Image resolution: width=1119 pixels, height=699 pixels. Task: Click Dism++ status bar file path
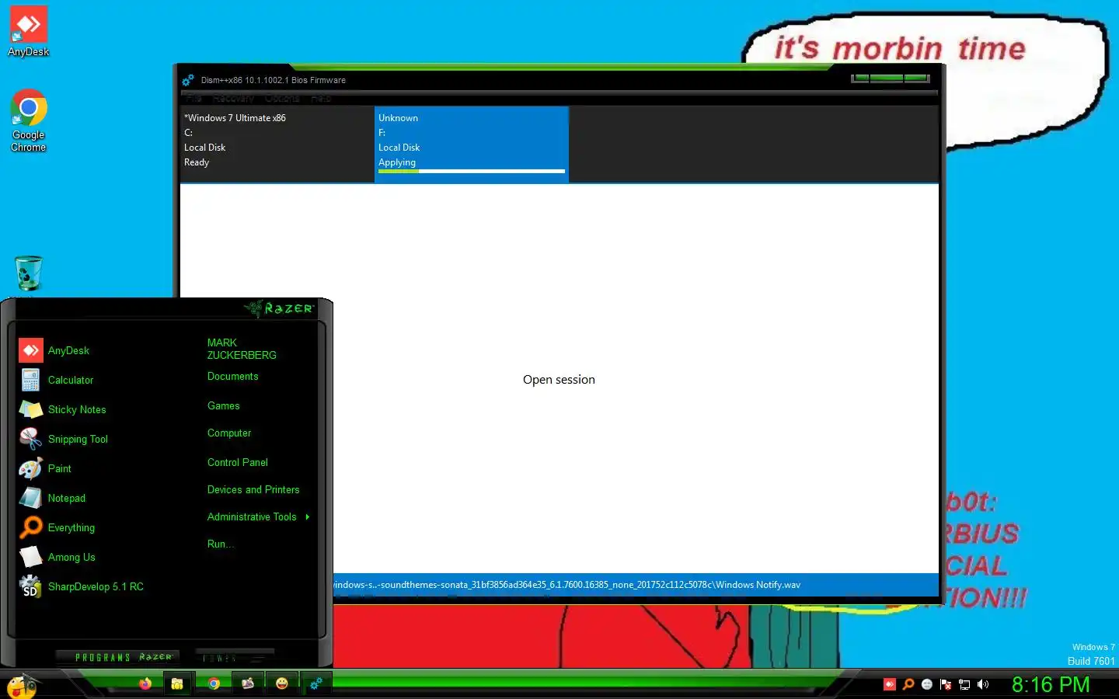[566, 585]
